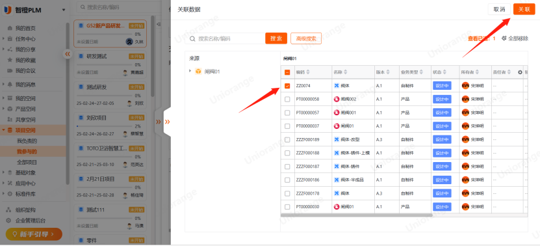
Task: Click progress bar of G52新产品研发 card
Action: pos(104,34)
